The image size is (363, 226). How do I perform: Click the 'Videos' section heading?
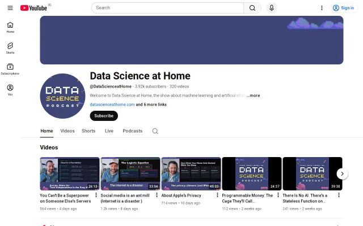pos(49,147)
